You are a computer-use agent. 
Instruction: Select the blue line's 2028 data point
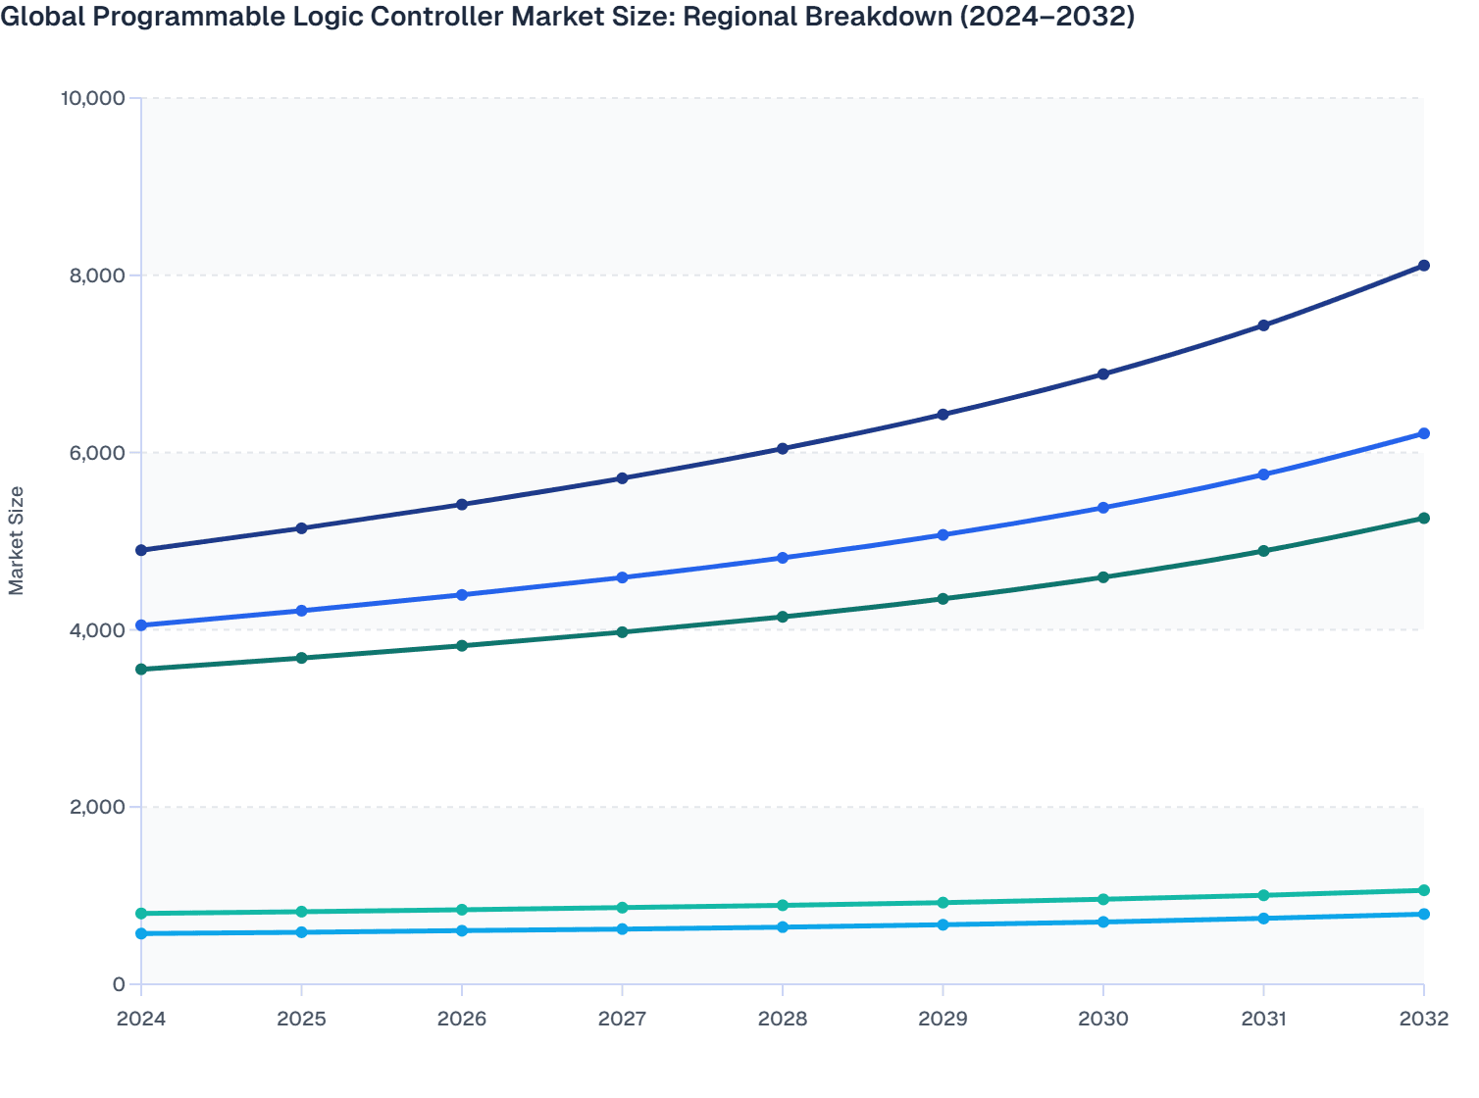(x=782, y=557)
